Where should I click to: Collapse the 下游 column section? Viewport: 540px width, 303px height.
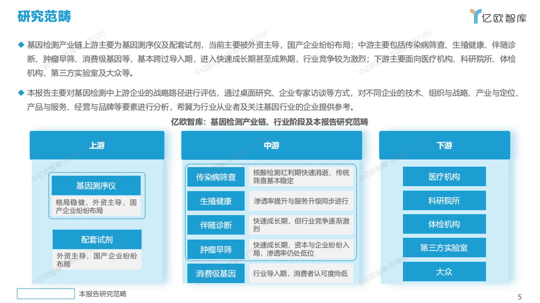tap(444, 145)
